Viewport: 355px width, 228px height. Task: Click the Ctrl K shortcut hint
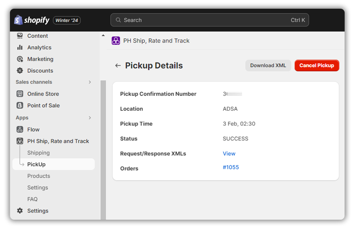298,20
